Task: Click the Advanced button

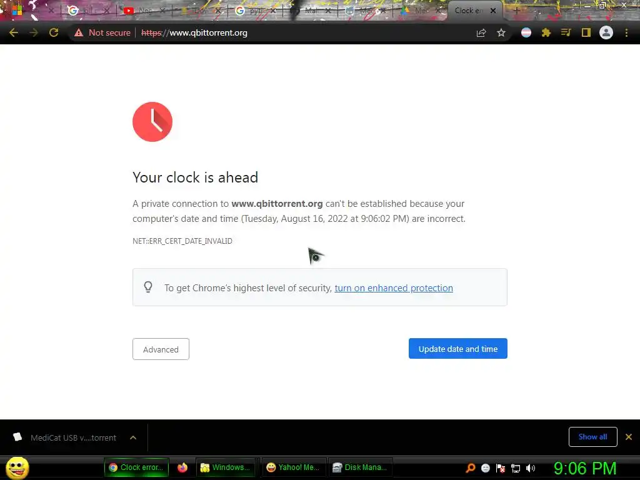Action: (x=161, y=349)
